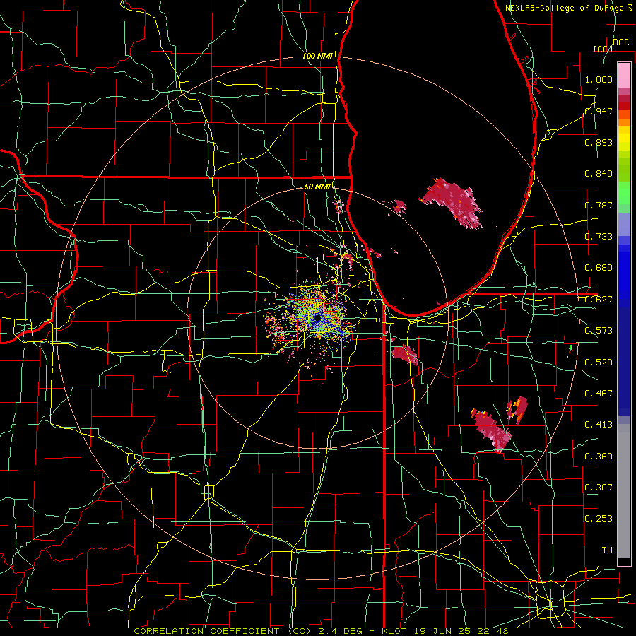The image size is (636, 636).
Task: Click the elongated echo southeast near 100 NMI ring
Action: click(x=492, y=431)
